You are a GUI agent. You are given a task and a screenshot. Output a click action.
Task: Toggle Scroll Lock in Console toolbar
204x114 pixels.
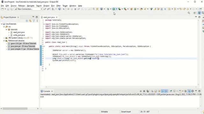click(x=156, y=91)
